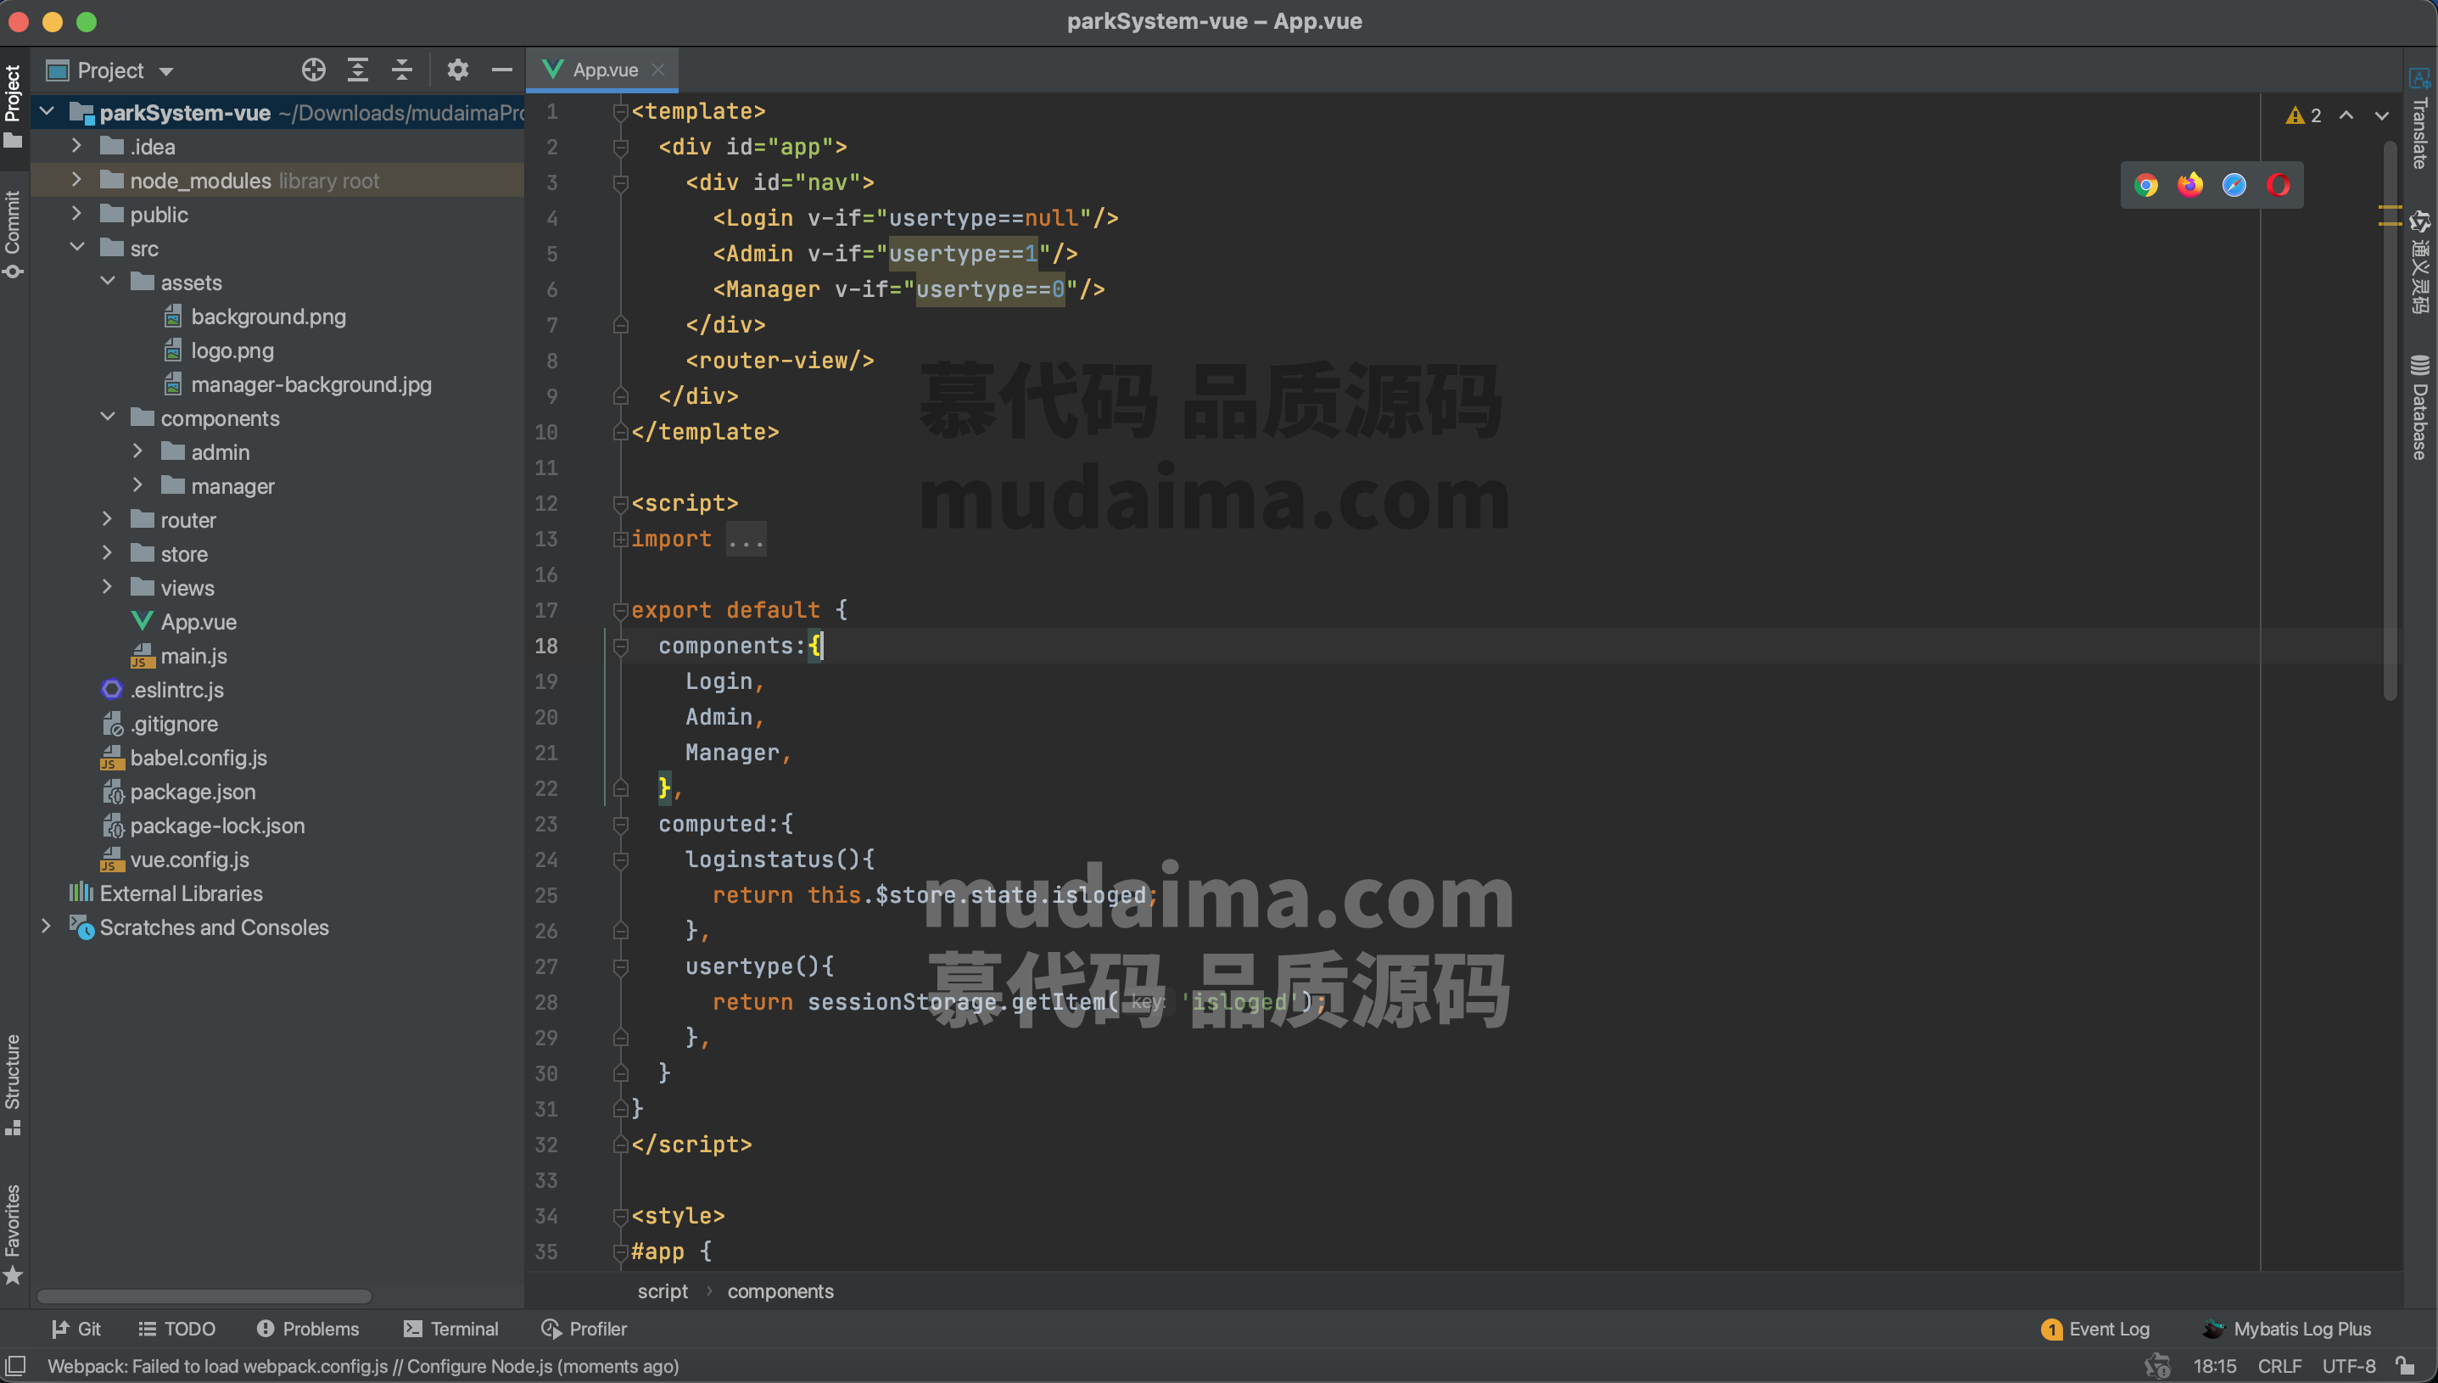Fold the computed block at line 23
This screenshot has height=1383, width=2438.
621,825
